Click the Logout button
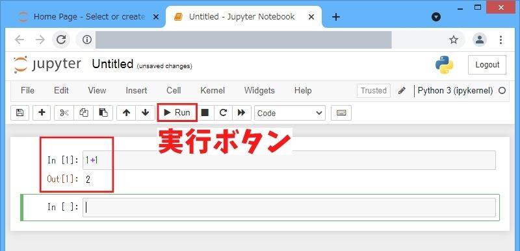Image resolution: width=520 pixels, height=251 pixels. tap(487, 65)
